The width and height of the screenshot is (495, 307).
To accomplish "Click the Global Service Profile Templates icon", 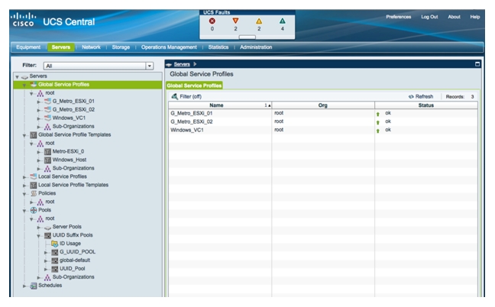I will point(34,135).
